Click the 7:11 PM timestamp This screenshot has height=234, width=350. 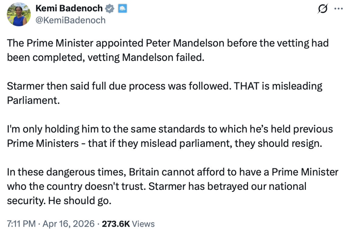pyautogui.click(x=21, y=224)
